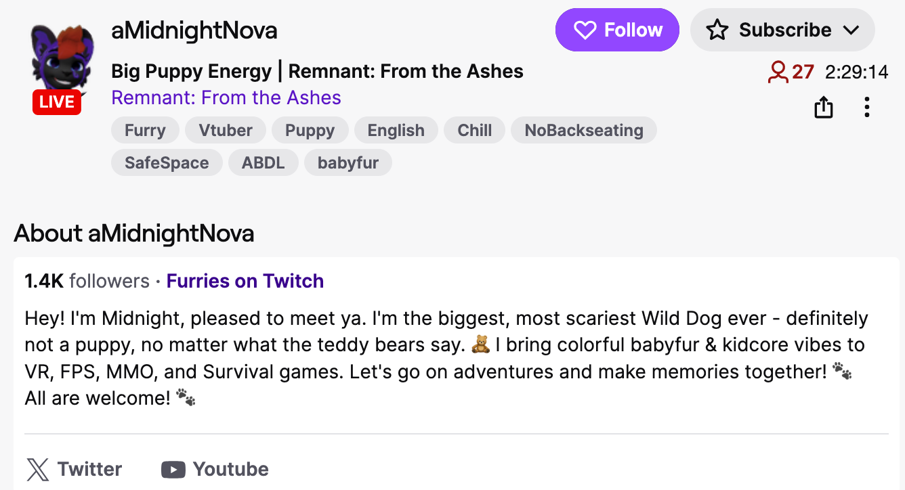
Task: Choose the English tag
Action: [x=396, y=131]
